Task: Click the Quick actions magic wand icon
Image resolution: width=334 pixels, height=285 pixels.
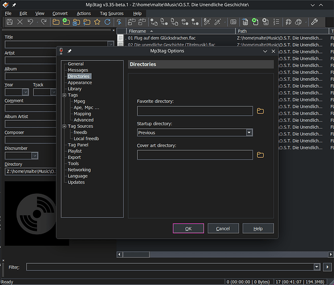Action: 218,22
